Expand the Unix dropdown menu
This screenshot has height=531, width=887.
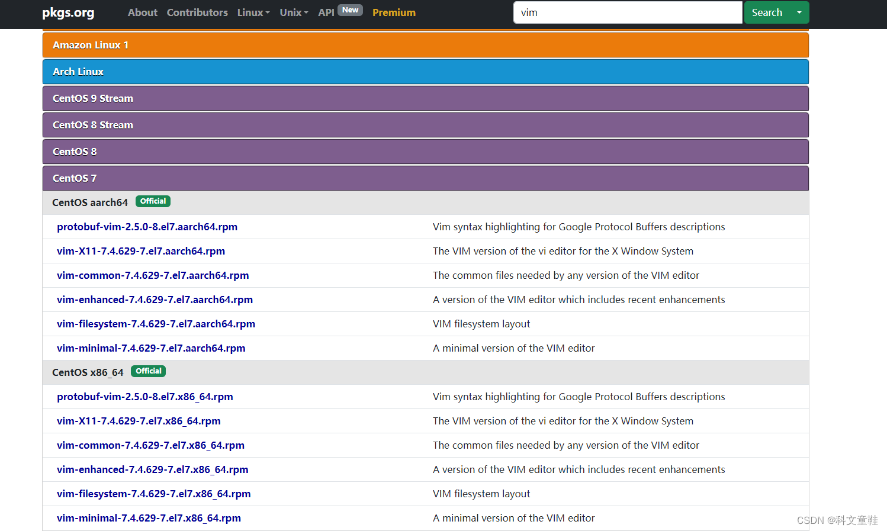pyautogui.click(x=294, y=12)
